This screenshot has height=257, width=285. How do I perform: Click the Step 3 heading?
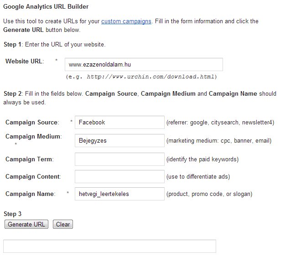coord(13,214)
